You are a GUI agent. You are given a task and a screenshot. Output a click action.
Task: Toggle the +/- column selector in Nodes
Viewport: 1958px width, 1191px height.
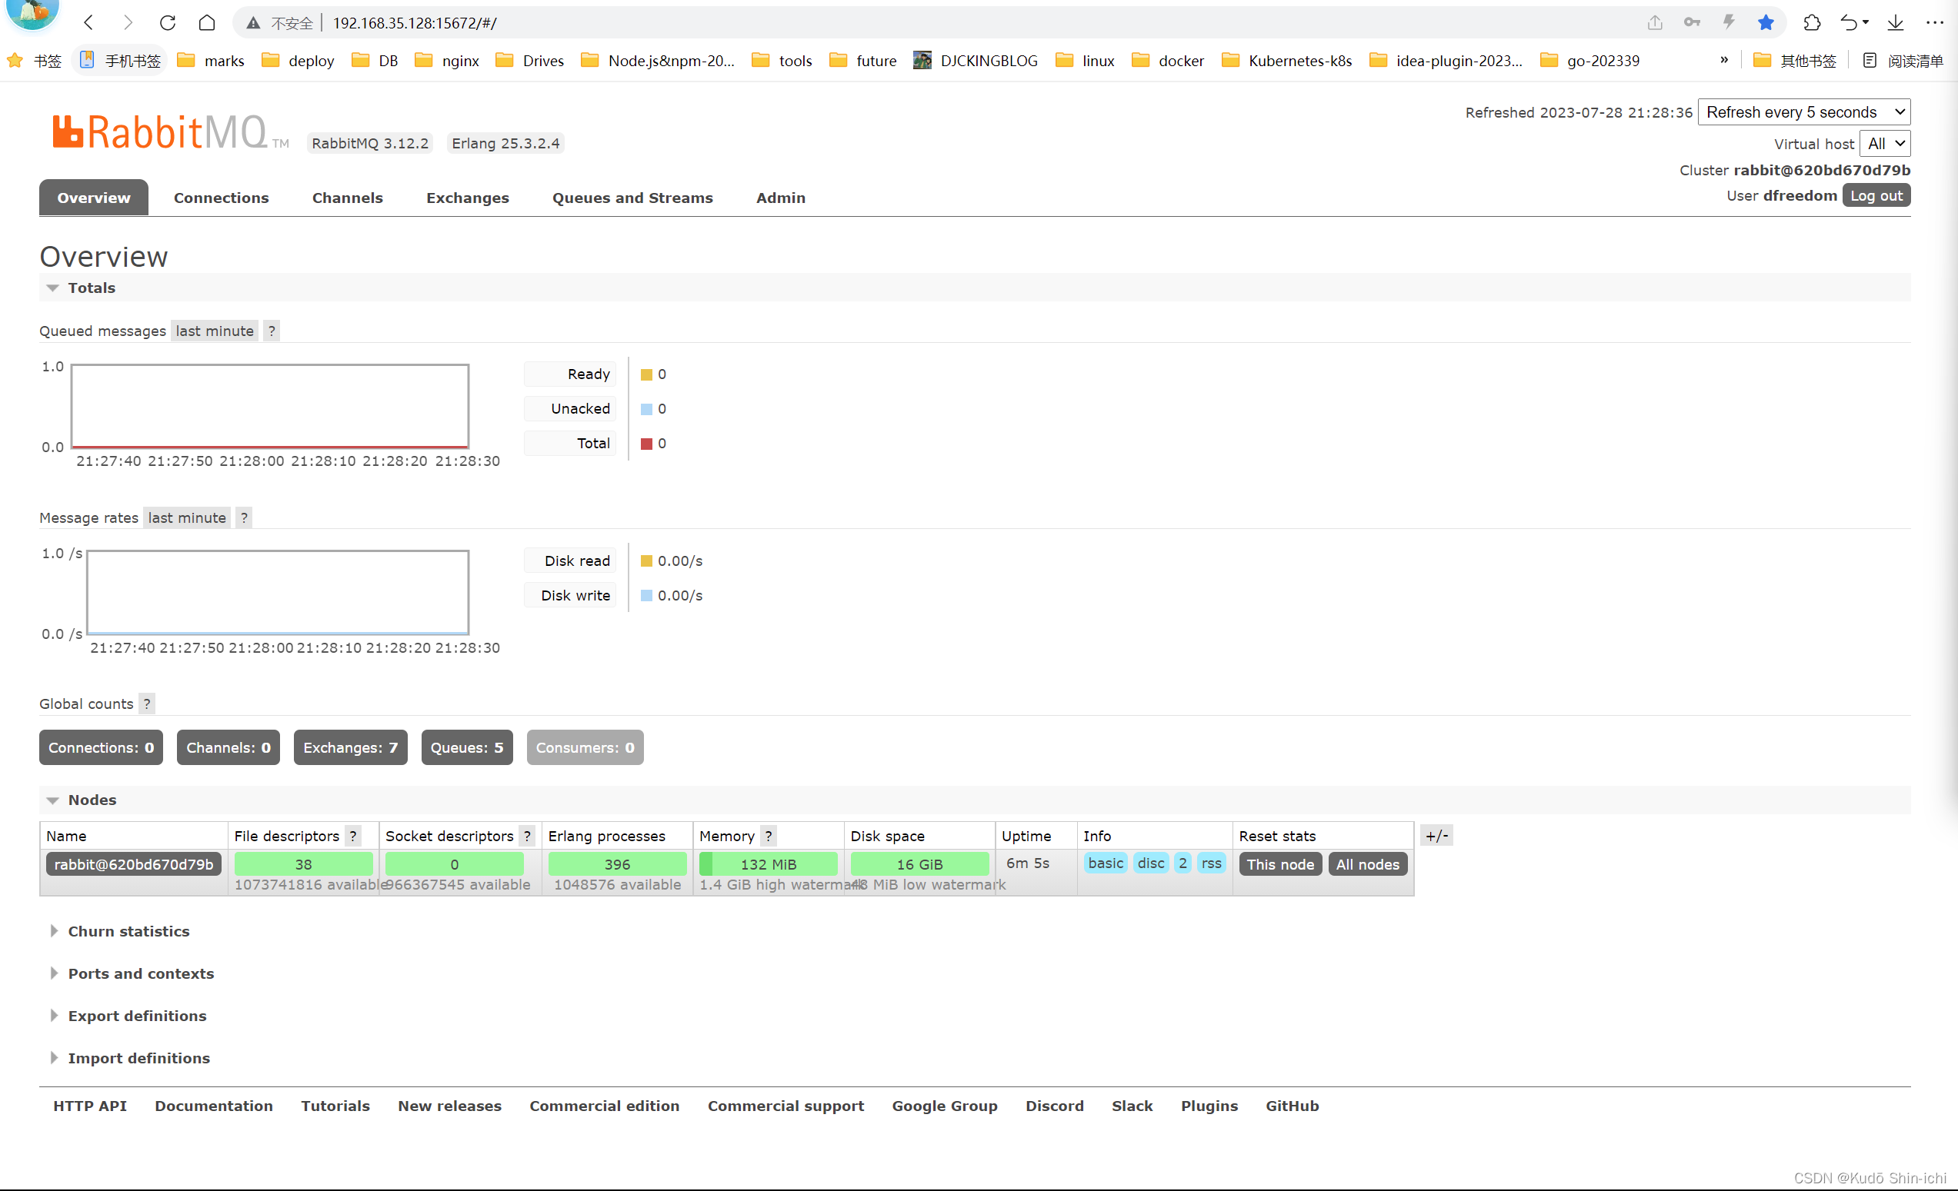click(1436, 835)
